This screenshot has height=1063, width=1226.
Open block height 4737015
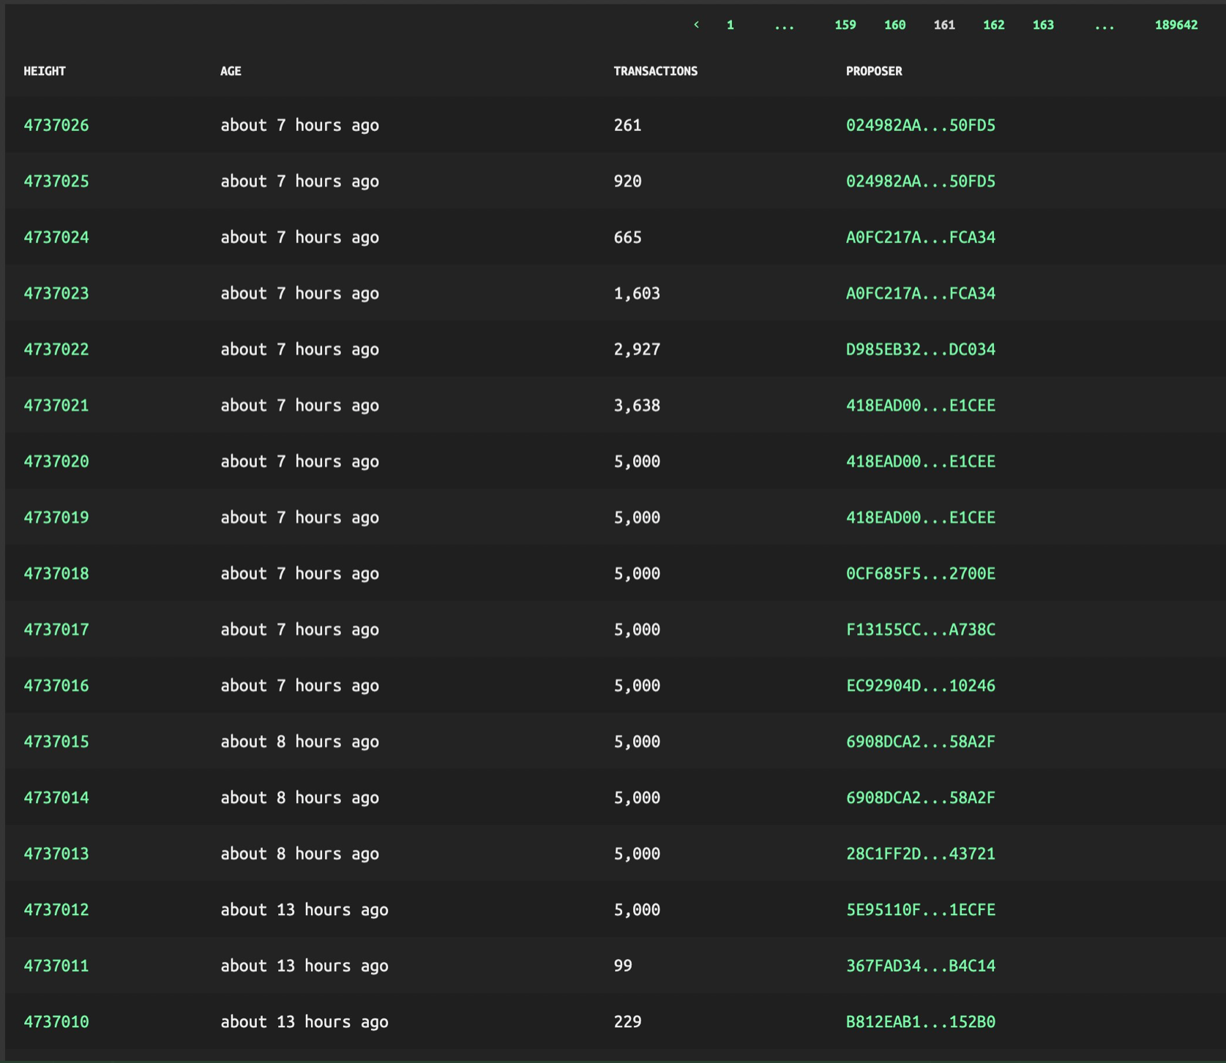(56, 742)
